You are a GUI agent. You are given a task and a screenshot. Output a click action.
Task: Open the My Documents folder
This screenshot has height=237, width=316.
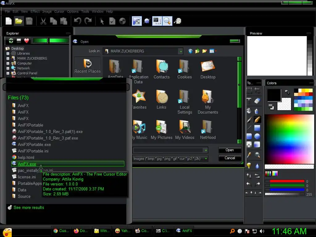[208, 102]
